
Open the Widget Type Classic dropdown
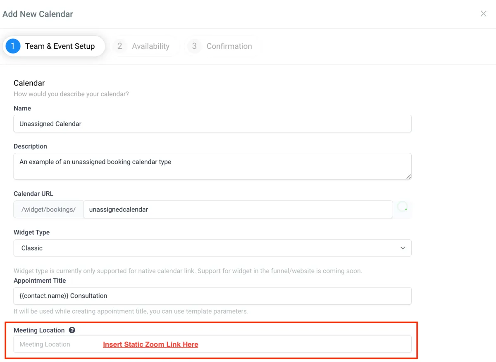(212, 248)
